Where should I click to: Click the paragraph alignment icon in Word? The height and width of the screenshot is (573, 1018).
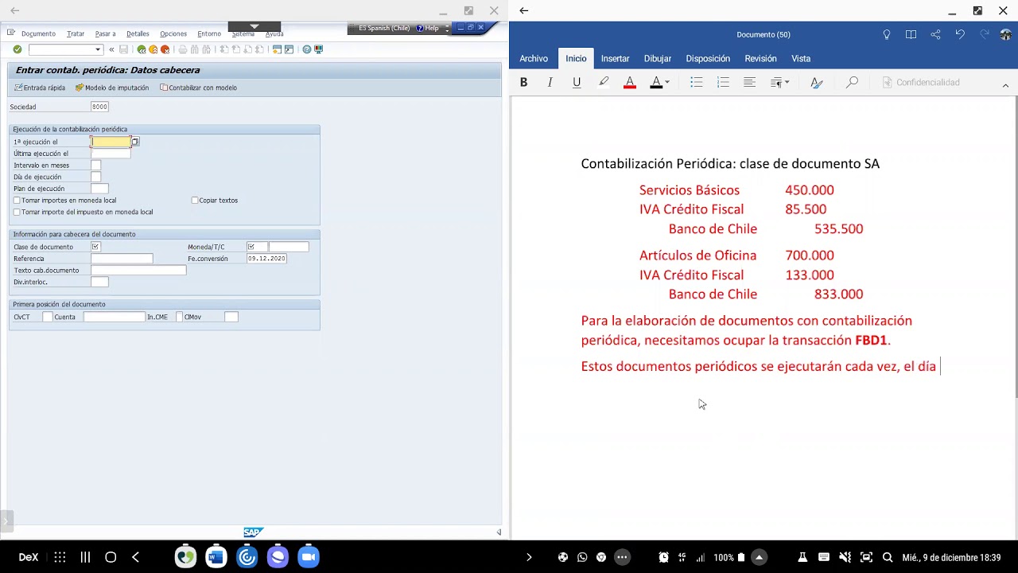[x=749, y=82]
